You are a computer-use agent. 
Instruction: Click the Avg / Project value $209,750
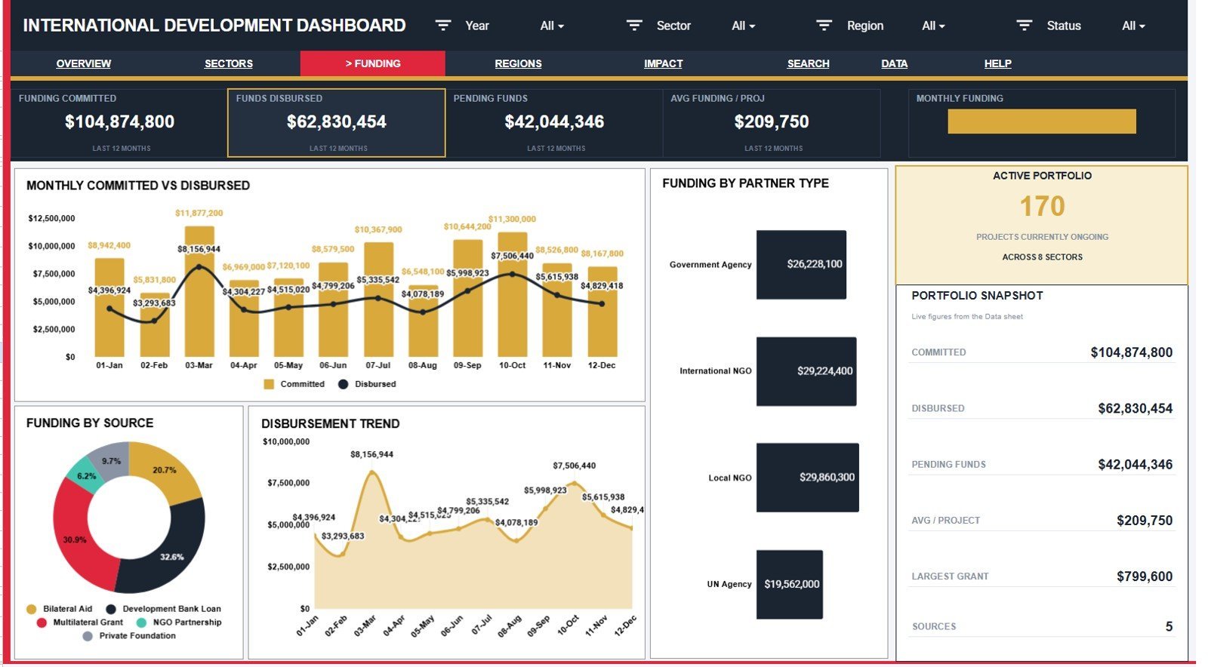click(1145, 520)
